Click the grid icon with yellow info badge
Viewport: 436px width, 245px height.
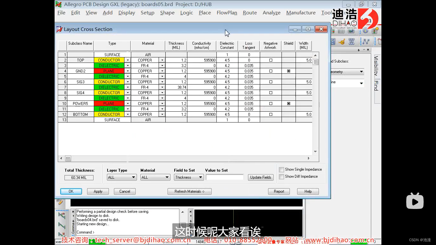[375, 31]
